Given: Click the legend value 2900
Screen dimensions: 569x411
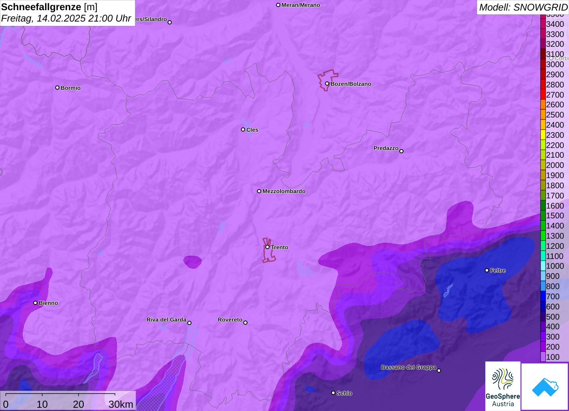Looking at the screenshot, I should (555, 74).
